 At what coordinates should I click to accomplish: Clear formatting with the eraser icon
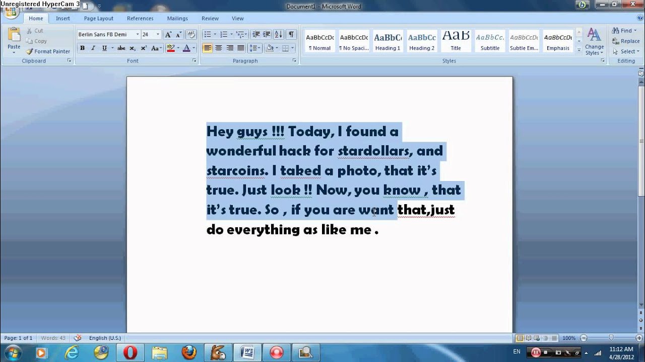(191, 34)
